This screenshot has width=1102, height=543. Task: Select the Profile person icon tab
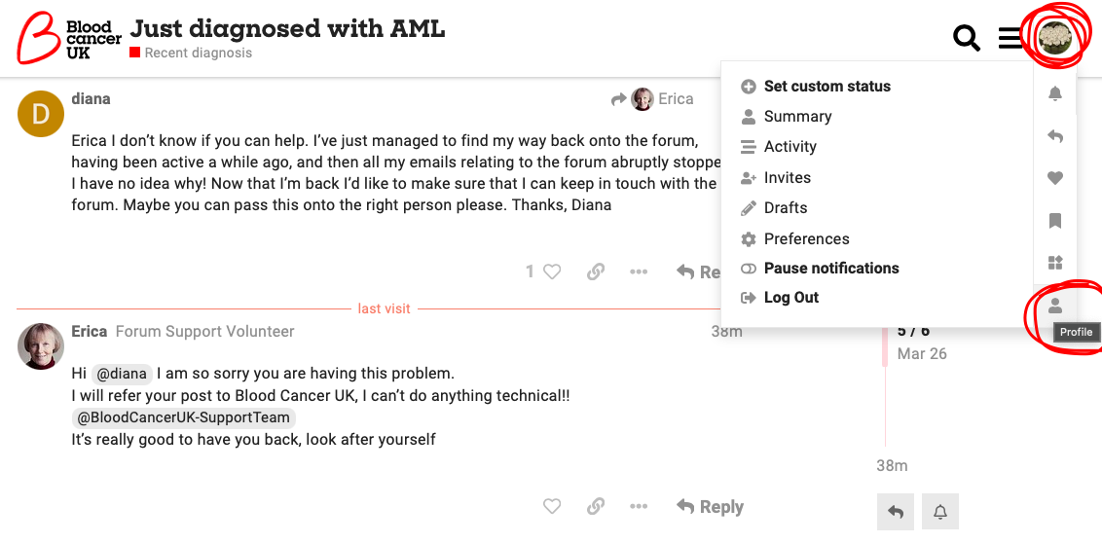point(1055,306)
